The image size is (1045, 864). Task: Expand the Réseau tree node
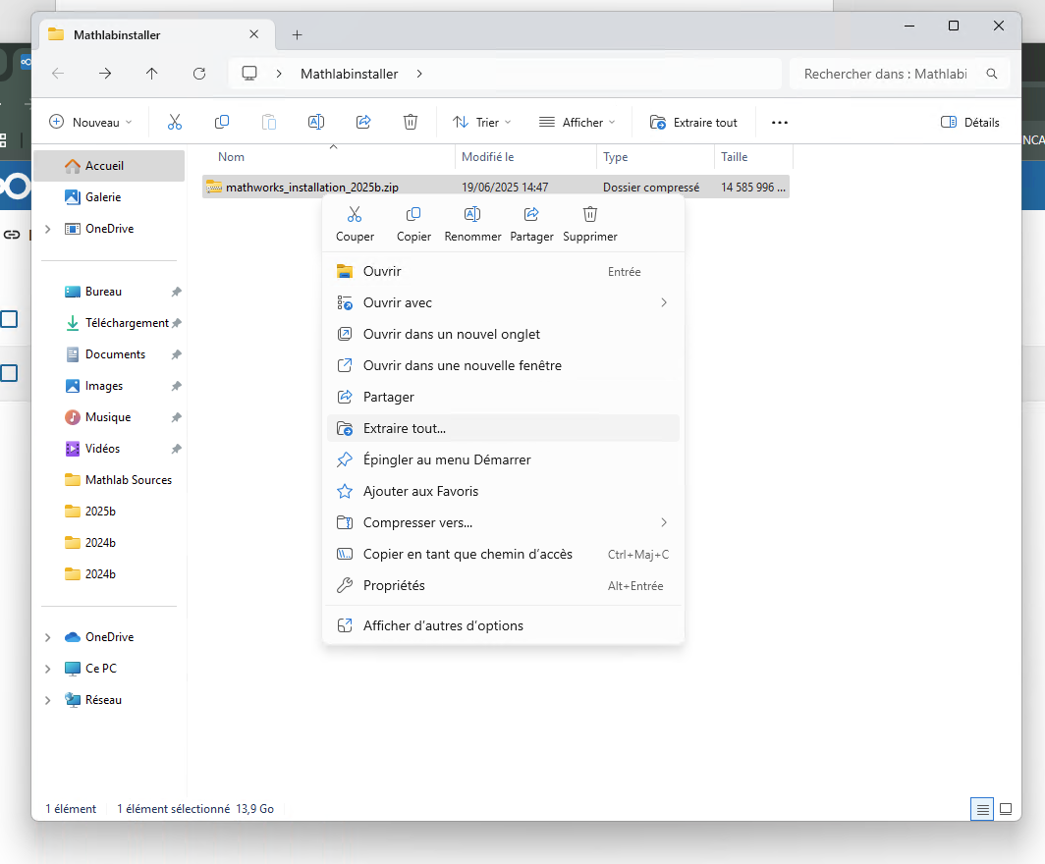47,700
